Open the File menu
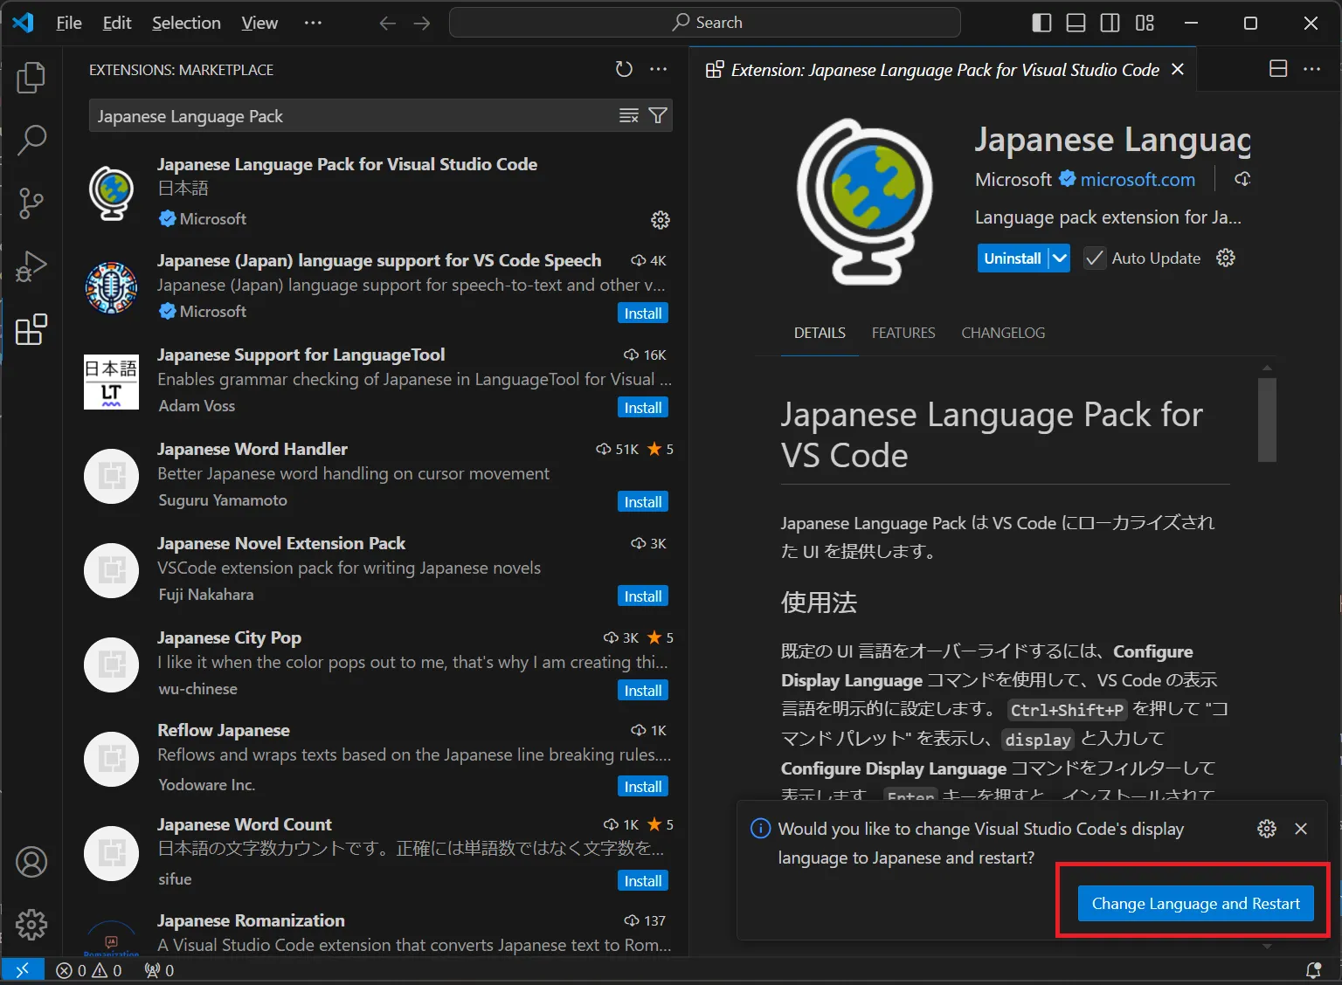Viewport: 1342px width, 985px height. pyautogui.click(x=69, y=23)
